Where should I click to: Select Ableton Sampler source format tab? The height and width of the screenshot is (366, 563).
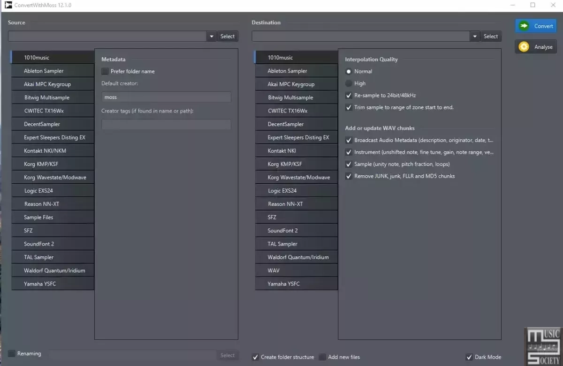coord(53,71)
